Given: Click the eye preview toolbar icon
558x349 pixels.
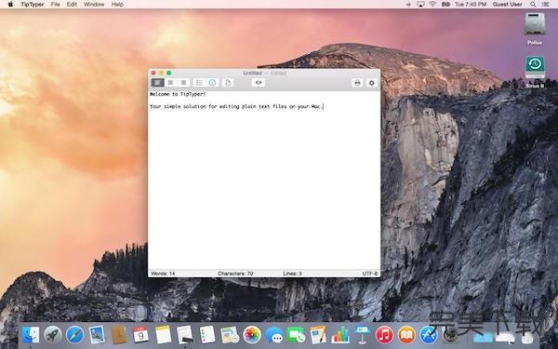Looking at the screenshot, I should click(x=259, y=83).
